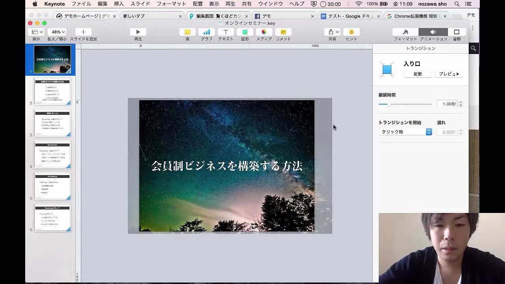Open the 編集 menu
The height and width of the screenshot is (284, 505).
(x=103, y=4)
